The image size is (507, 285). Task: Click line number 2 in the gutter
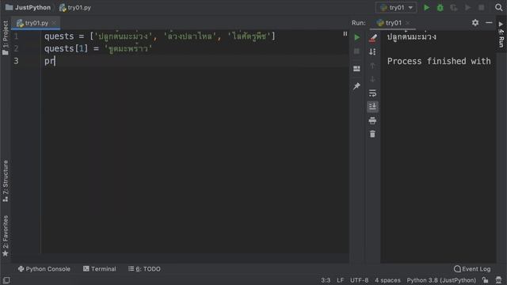[x=16, y=48]
